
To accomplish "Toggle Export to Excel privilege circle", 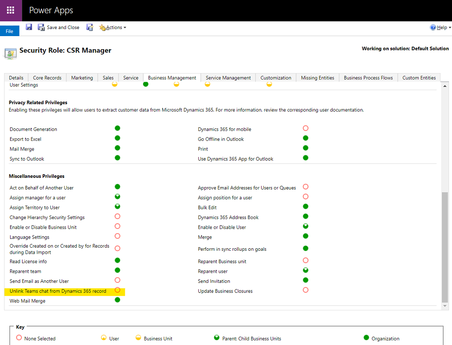I will coord(118,138).
